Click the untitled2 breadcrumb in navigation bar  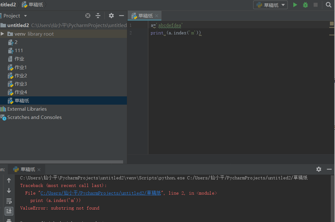click(x=8, y=5)
